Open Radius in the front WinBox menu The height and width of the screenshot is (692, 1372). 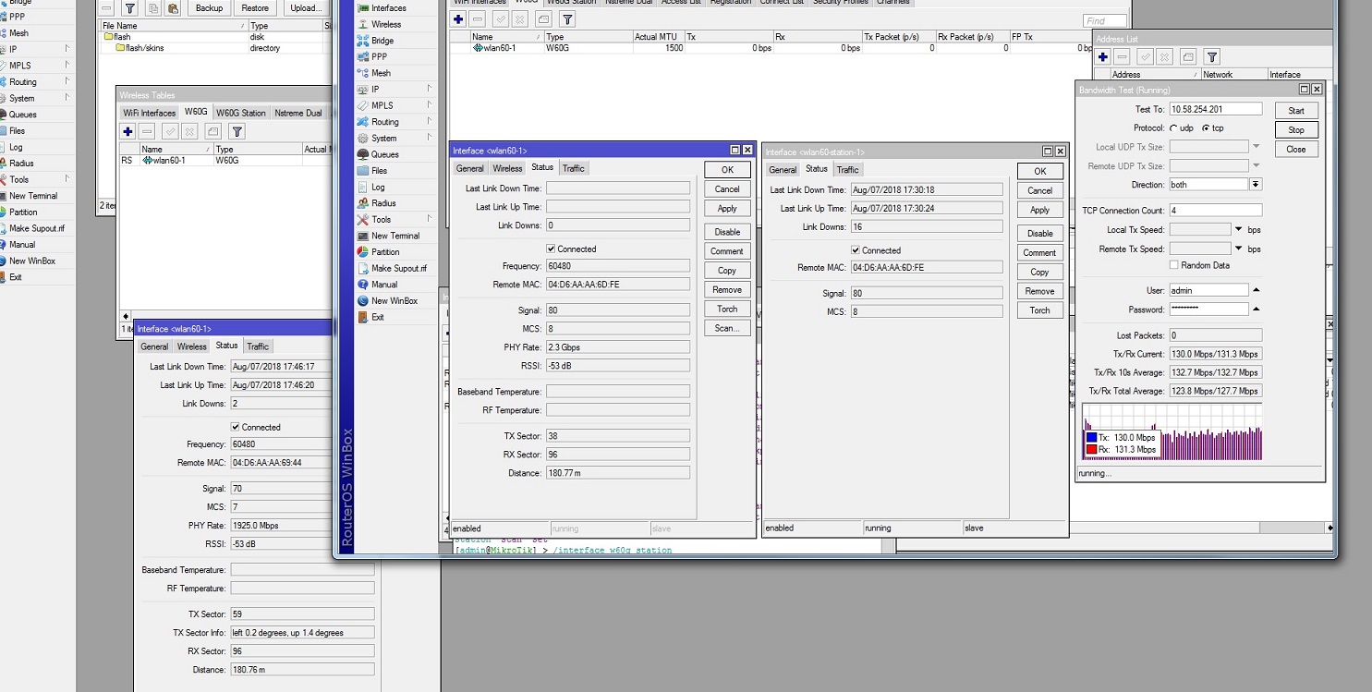(x=383, y=203)
